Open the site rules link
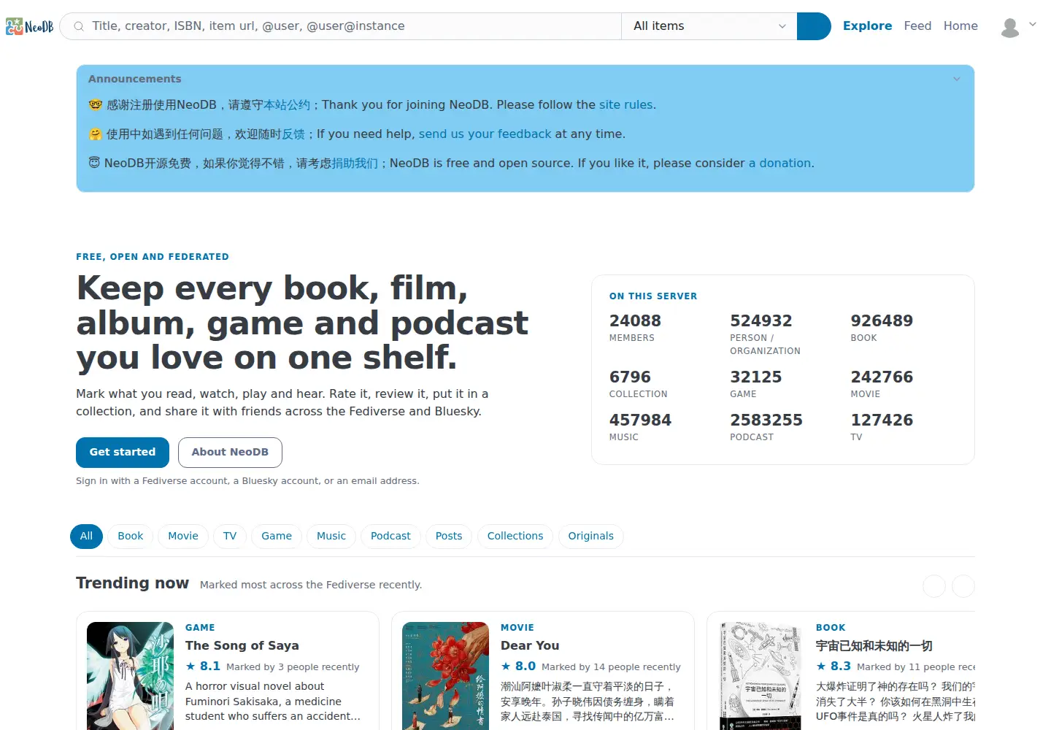 click(625, 105)
